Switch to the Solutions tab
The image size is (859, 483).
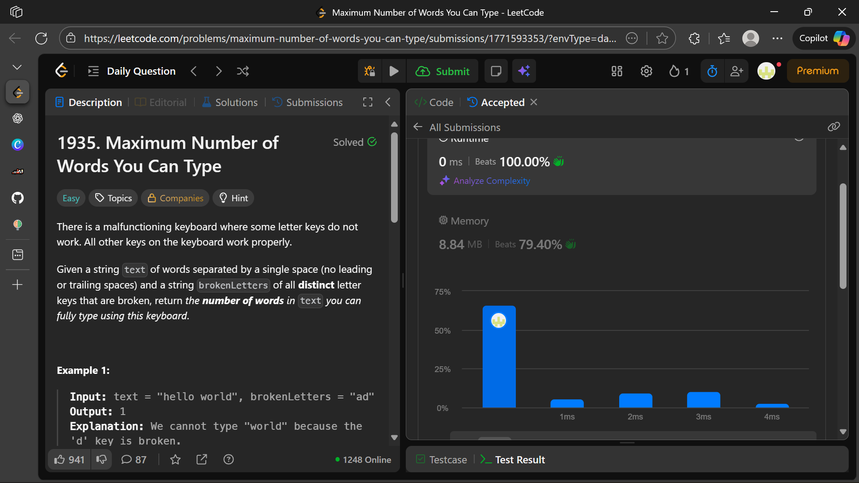[230, 102]
